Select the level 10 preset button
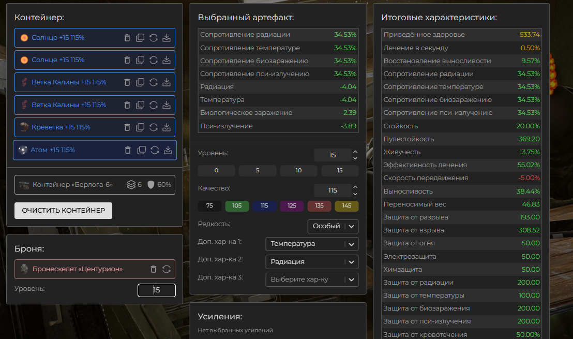 pos(298,171)
